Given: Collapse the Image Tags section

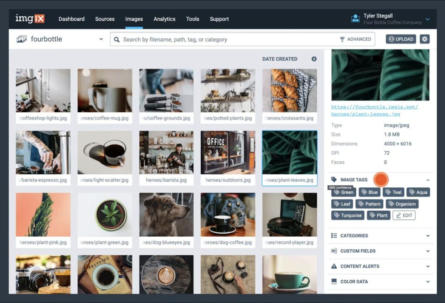Looking at the screenshot, I should click(x=428, y=180).
